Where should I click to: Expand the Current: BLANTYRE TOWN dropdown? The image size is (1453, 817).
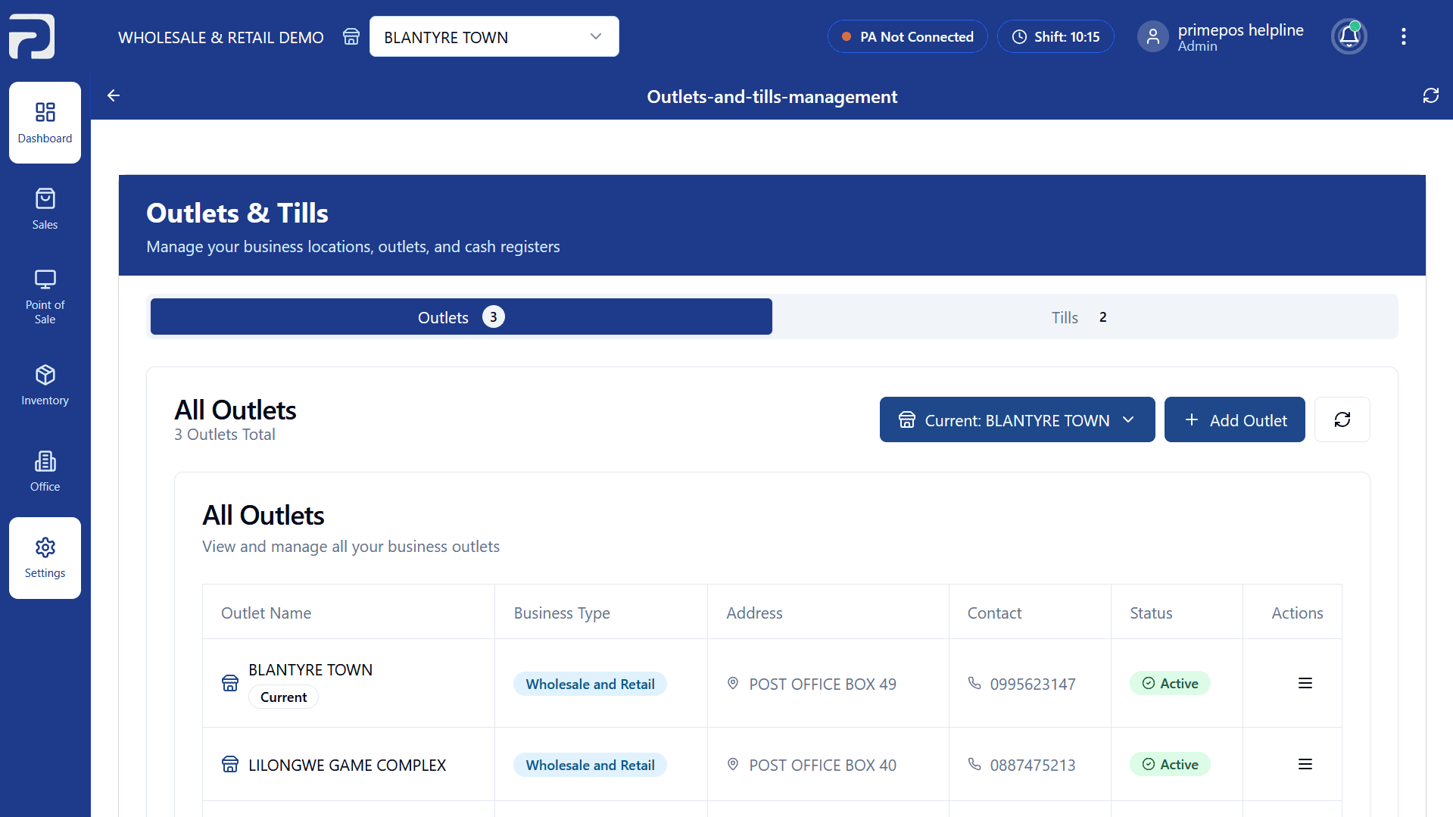point(1017,419)
